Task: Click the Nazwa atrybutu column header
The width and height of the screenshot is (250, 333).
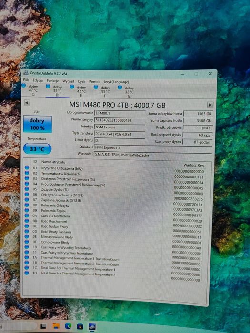Action: coord(53,162)
